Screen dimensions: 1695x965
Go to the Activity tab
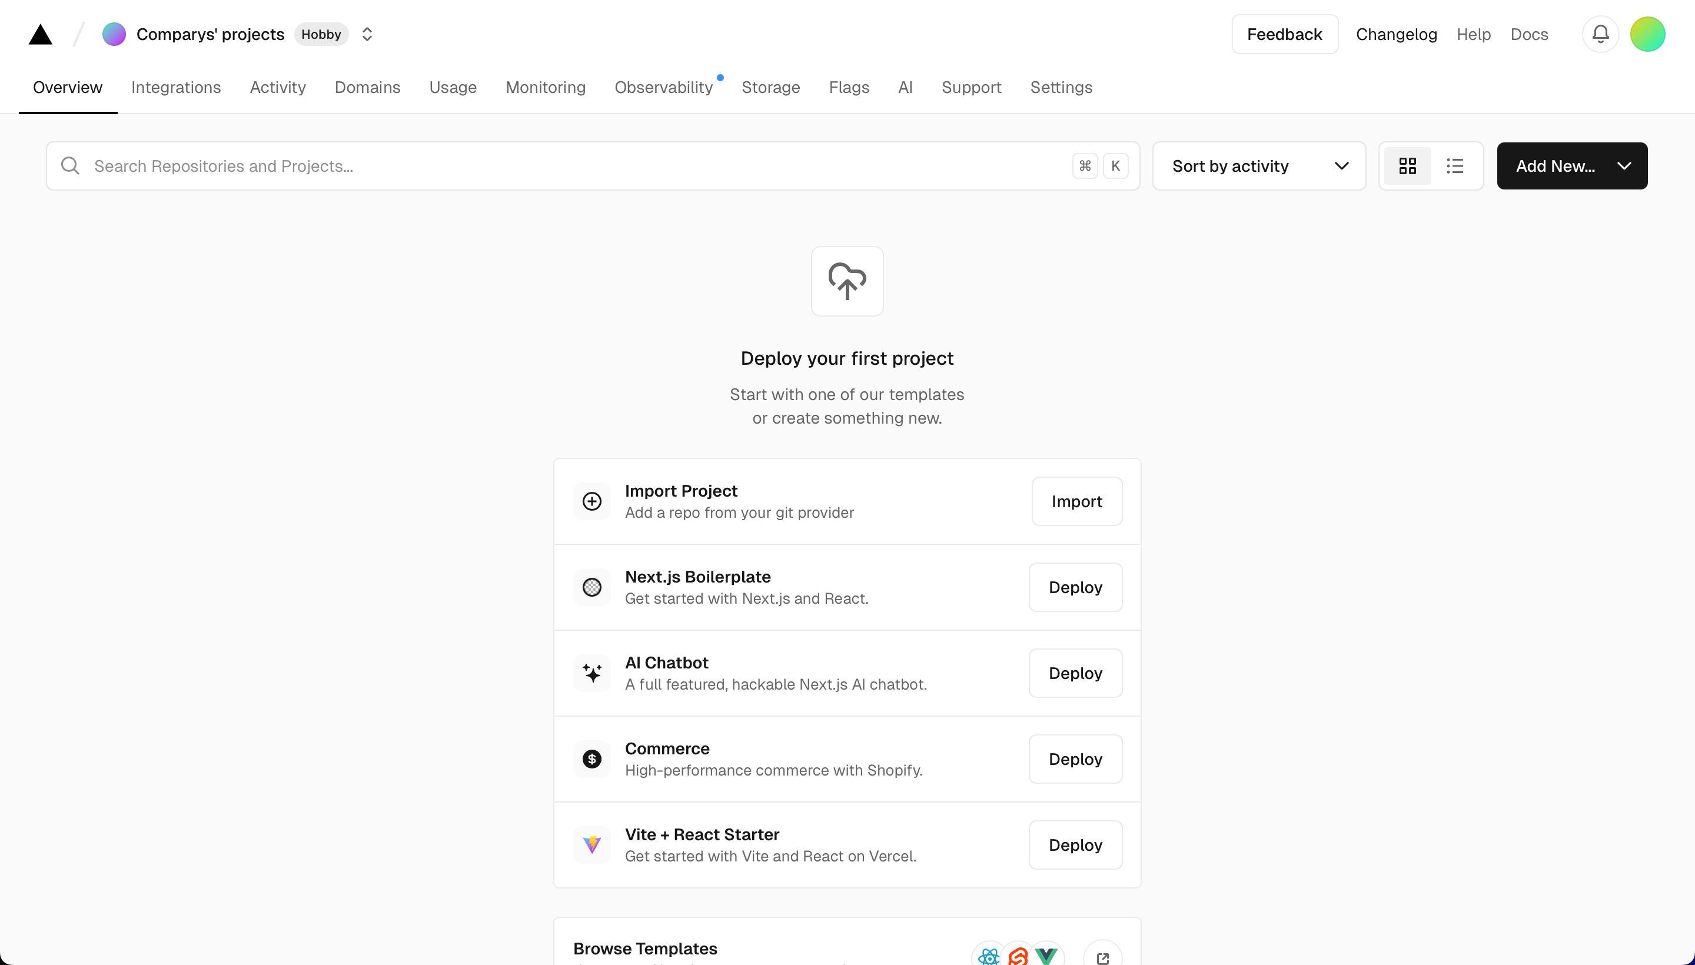[278, 88]
